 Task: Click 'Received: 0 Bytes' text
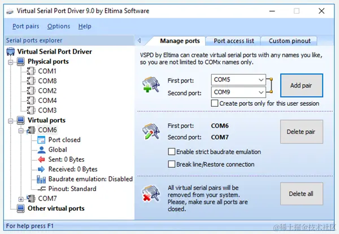tap(73, 169)
